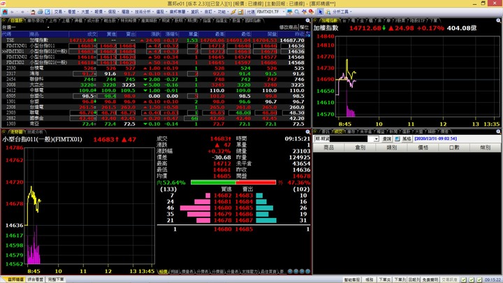This screenshot has height=283, width=503.
Task: Click the forward arrow in the toolbar
Action: coord(22,12)
